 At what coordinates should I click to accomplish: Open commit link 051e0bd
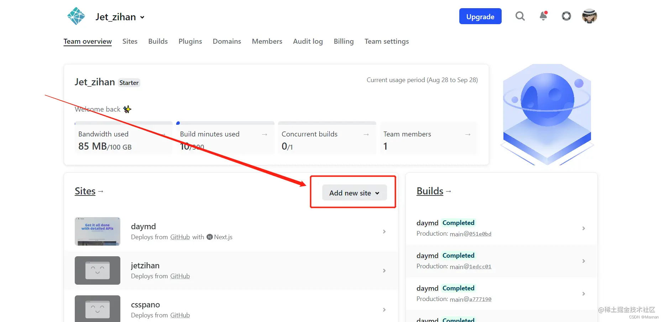point(480,234)
